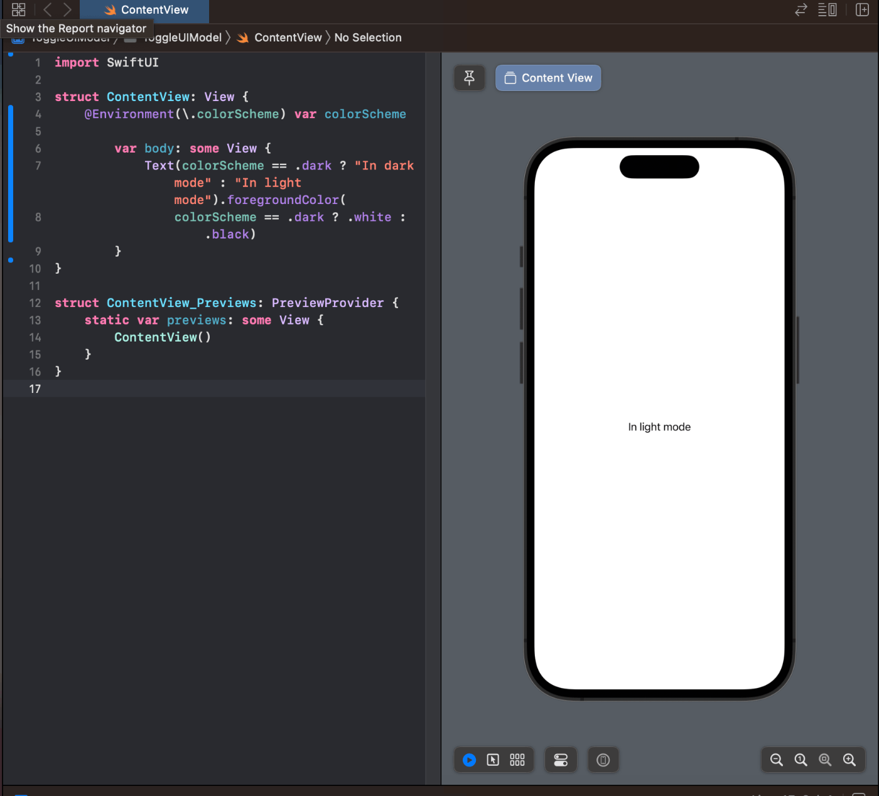Click the '.black)' value in code
The height and width of the screenshot is (796, 879).
pos(230,234)
